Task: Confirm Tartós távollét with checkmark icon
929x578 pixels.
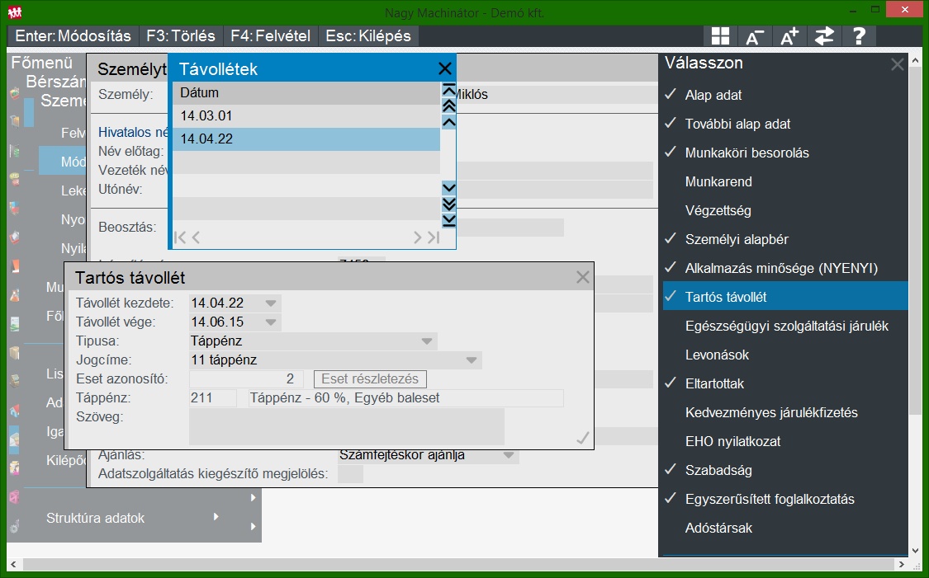Action: click(x=583, y=438)
